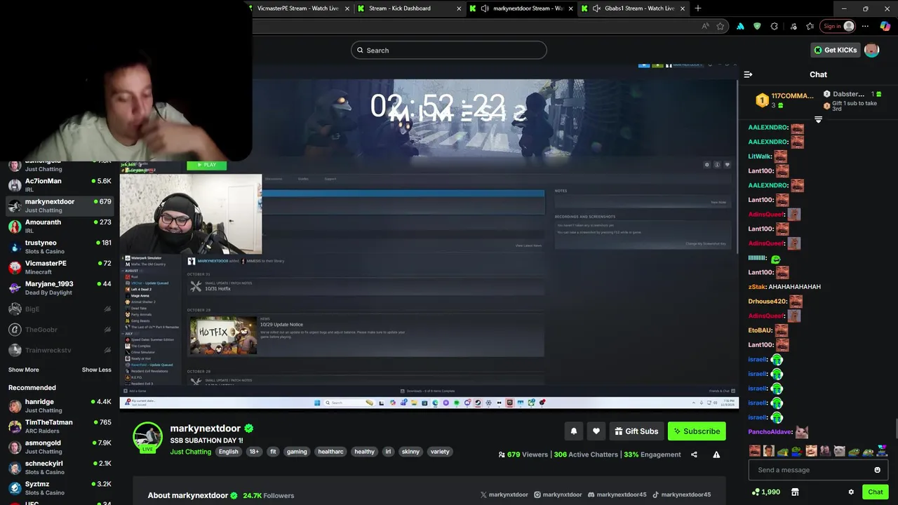Open the chat shop store icon
Viewport: 898px width, 505px height.
795,492
